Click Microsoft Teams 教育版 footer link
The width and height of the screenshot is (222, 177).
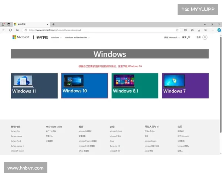pos(88,141)
